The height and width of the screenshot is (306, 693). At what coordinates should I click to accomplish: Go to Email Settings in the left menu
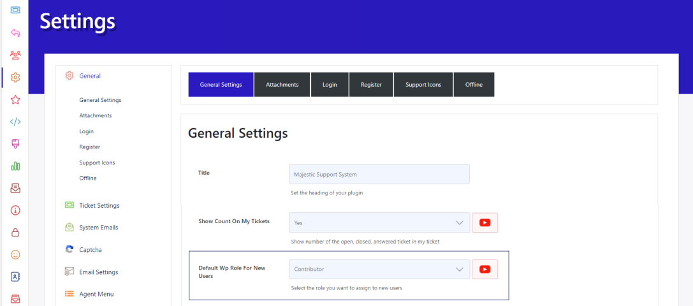coord(98,272)
